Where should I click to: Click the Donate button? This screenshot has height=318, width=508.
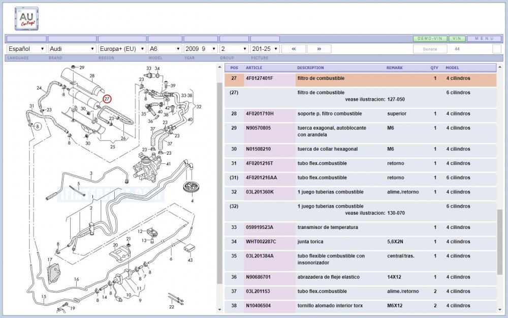(430, 49)
